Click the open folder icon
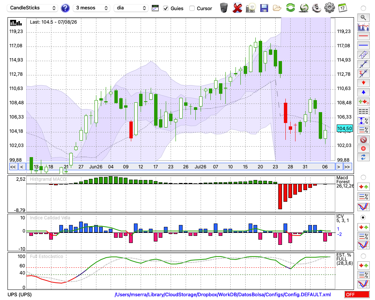Viewport: 375px width, 300px height. tap(277, 8)
